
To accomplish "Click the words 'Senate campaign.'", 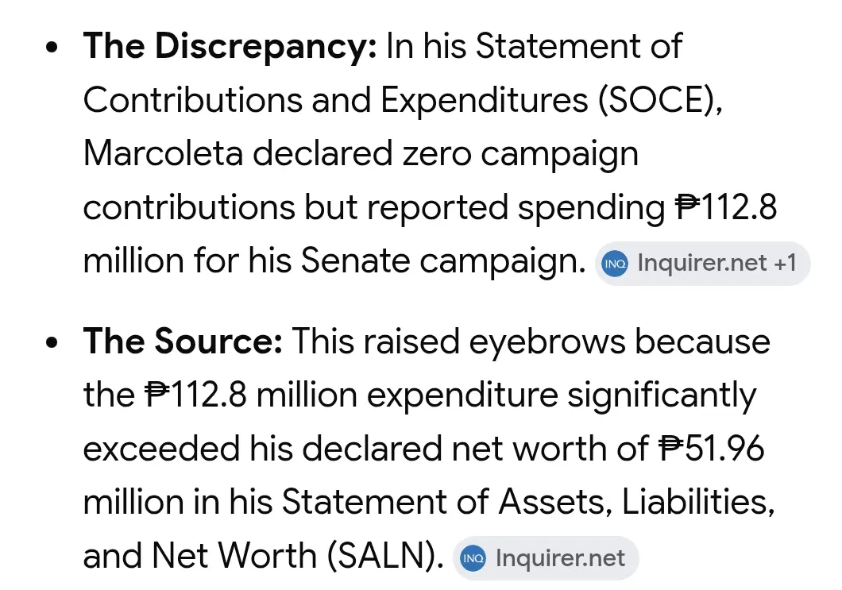I will (x=443, y=263).
